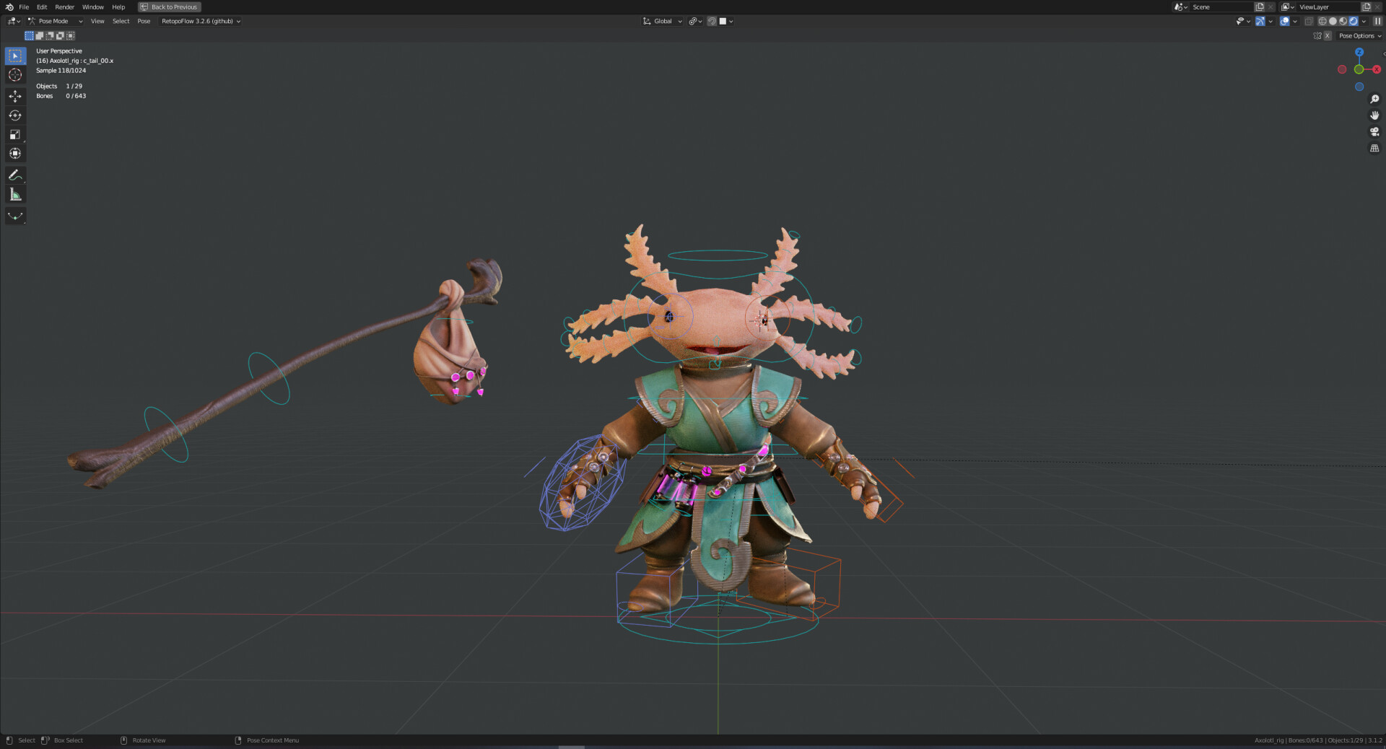Click the Back to Previous button

pos(169,6)
